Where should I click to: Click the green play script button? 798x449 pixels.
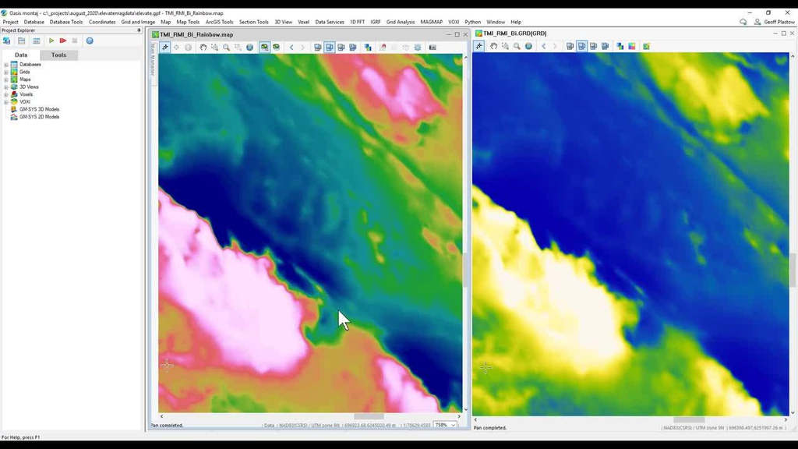click(51, 41)
